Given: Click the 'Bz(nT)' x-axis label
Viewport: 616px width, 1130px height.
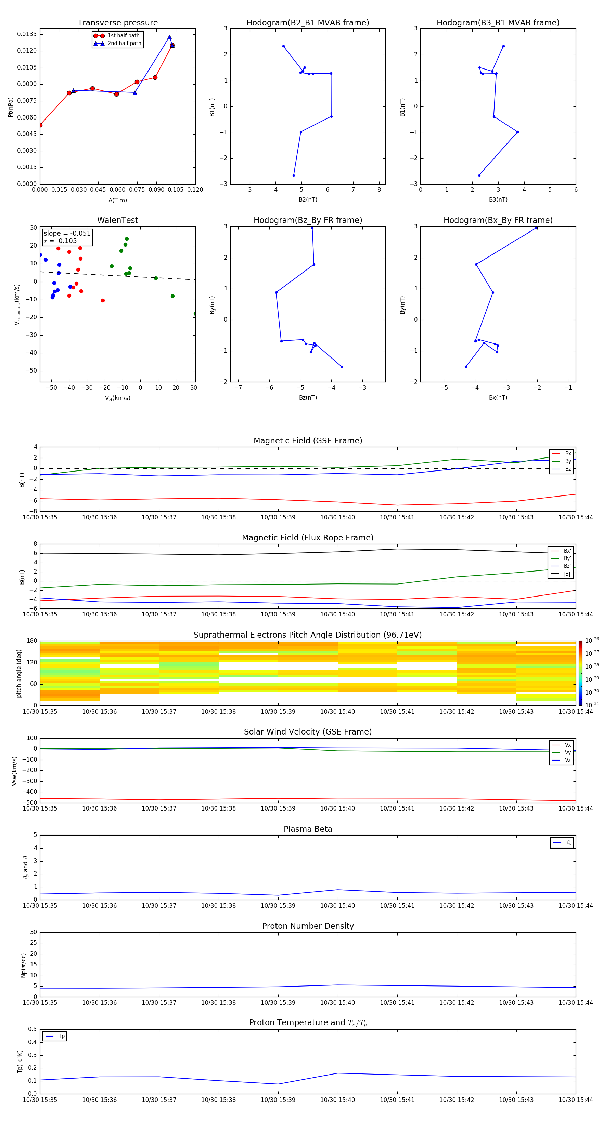Looking at the screenshot, I should coord(308,398).
